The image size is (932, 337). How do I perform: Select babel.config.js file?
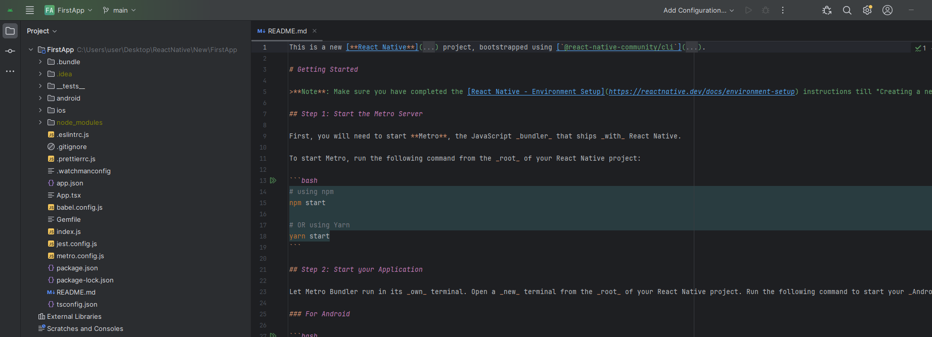click(x=75, y=207)
